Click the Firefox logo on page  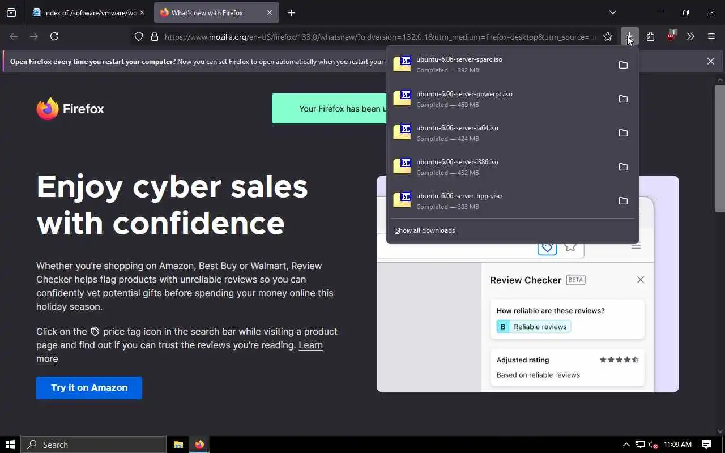coord(70,109)
